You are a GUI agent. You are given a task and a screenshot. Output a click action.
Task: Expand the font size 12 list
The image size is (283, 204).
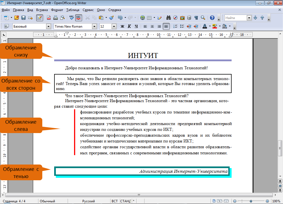coord(114,27)
